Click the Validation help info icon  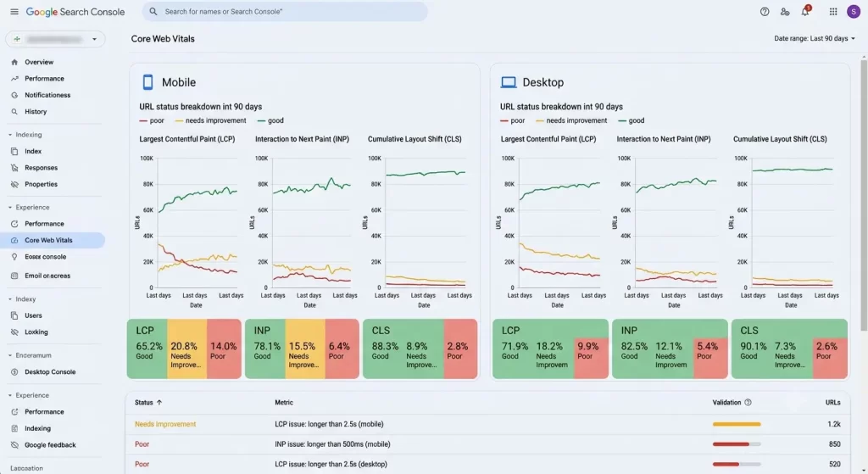point(748,403)
